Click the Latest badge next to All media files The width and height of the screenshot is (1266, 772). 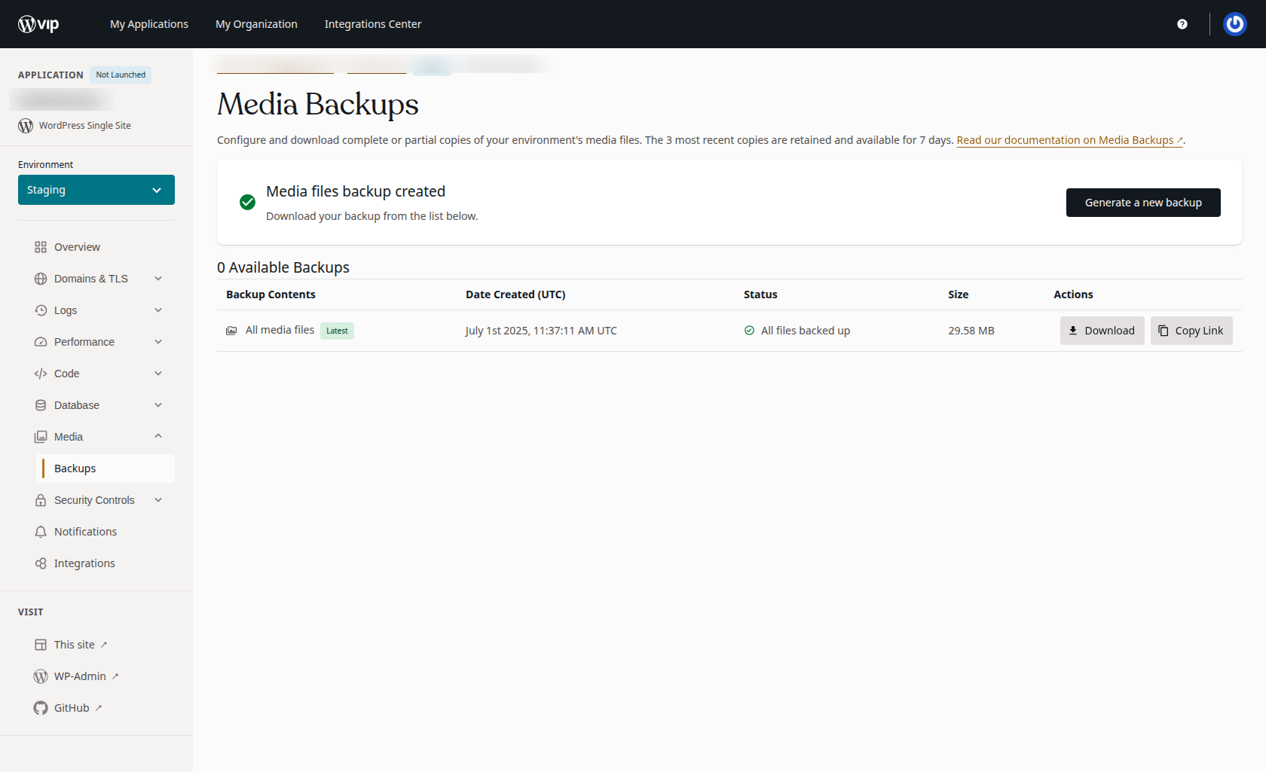click(x=337, y=331)
